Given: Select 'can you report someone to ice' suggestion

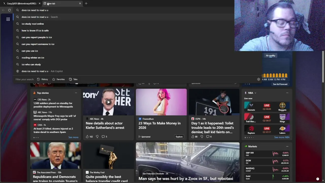Looking at the screenshot, I should (137, 44).
